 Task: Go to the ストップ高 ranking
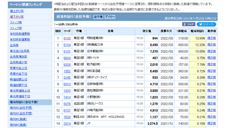16,22
